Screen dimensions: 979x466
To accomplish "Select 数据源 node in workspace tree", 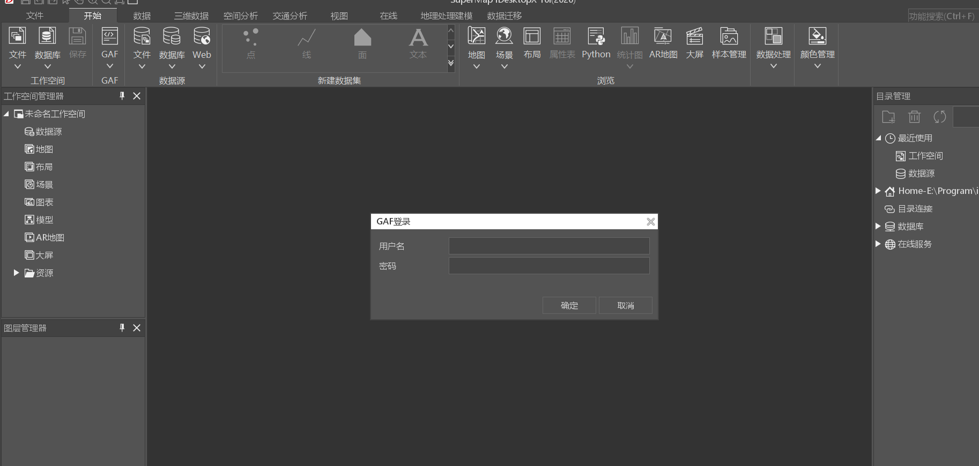I will pos(43,132).
